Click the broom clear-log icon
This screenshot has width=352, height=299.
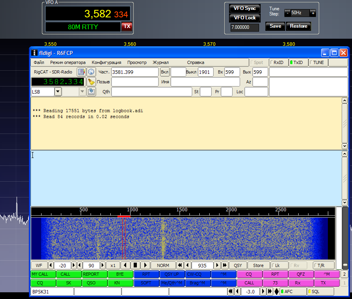pyautogui.click(x=91, y=82)
